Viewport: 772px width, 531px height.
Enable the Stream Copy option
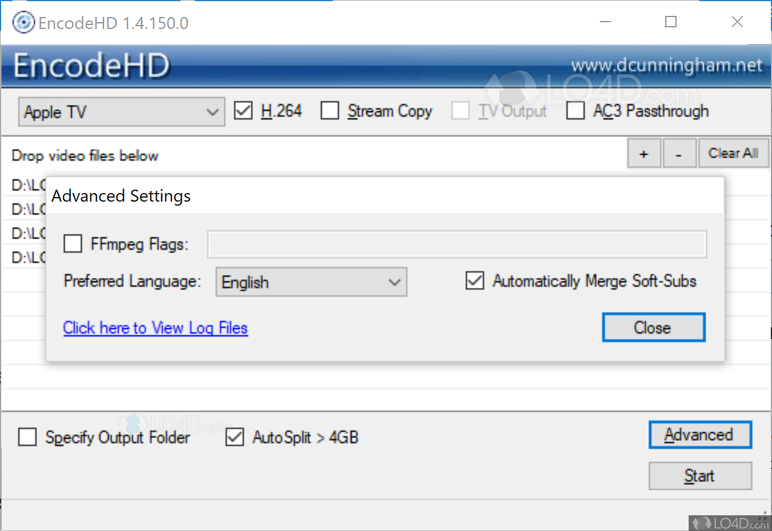[x=330, y=111]
